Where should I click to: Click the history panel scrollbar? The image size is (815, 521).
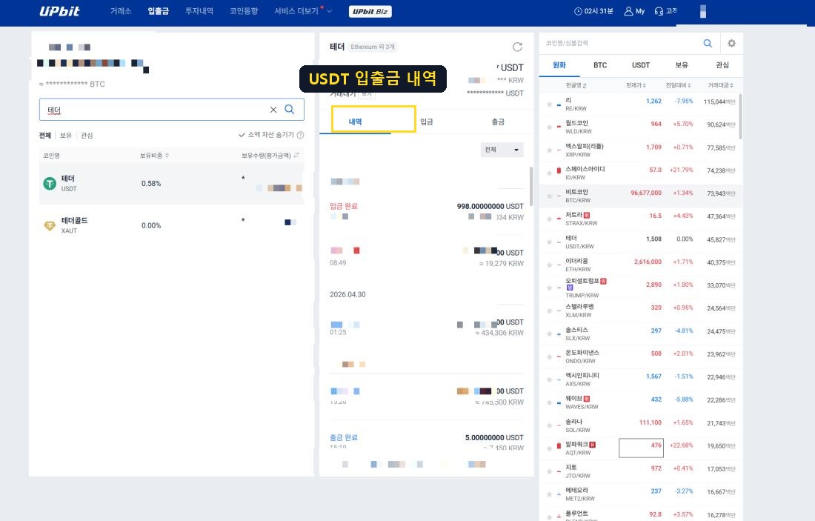[530, 186]
